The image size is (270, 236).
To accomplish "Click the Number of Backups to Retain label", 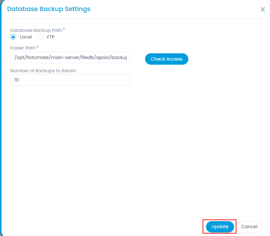I will (43, 71).
